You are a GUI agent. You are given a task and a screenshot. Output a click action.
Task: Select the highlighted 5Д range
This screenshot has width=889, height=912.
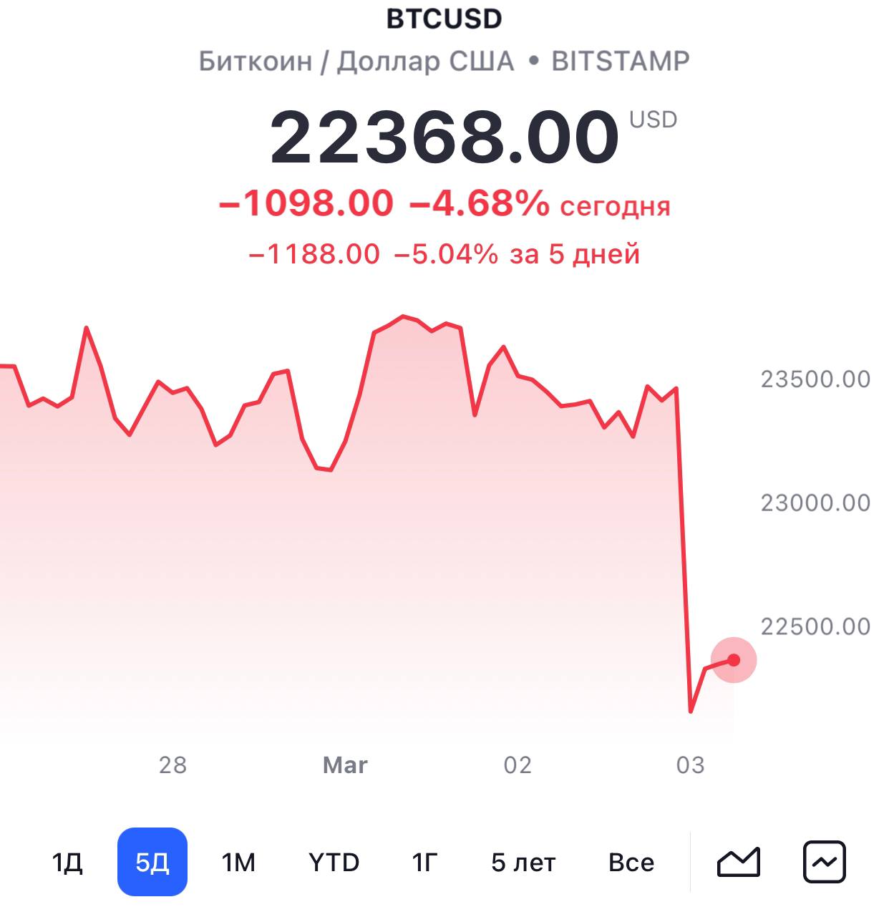click(x=152, y=862)
